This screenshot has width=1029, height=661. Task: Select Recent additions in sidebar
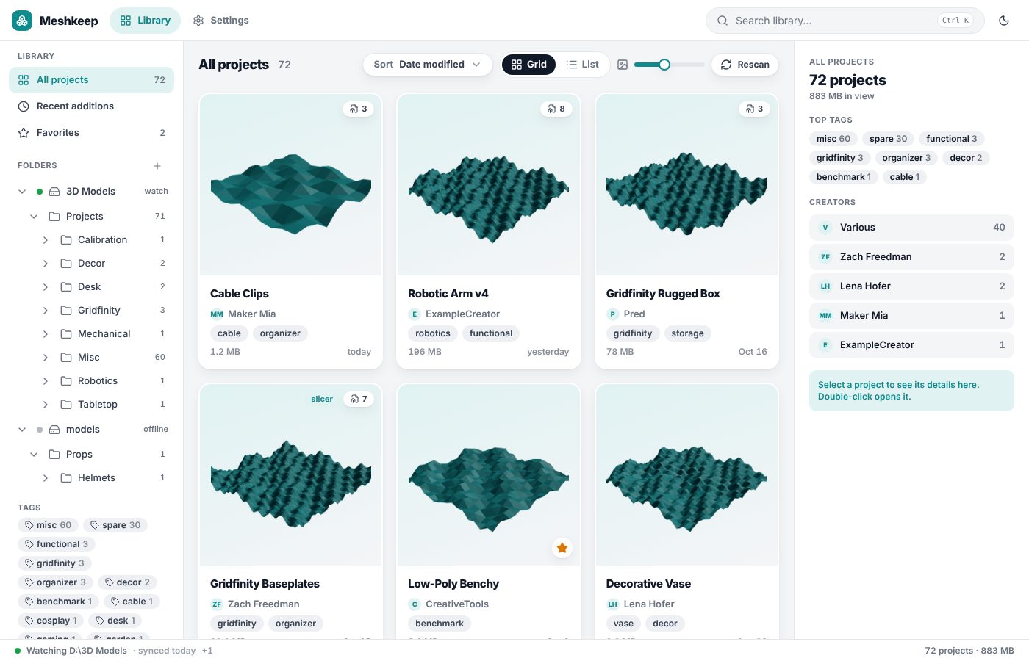(91, 106)
